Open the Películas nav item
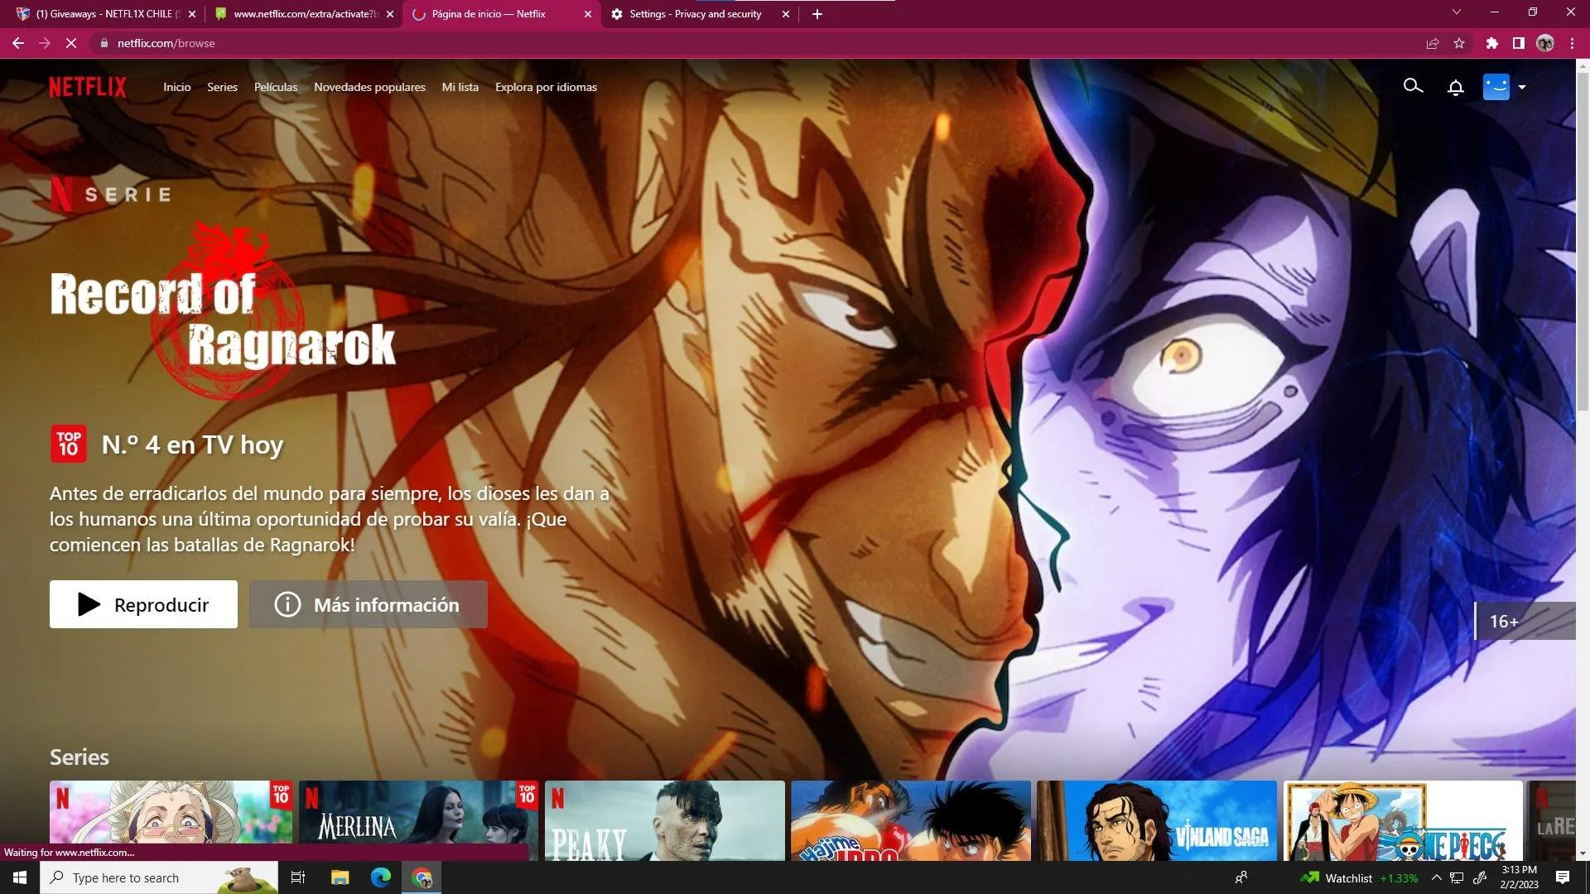This screenshot has height=894, width=1590. pyautogui.click(x=276, y=87)
